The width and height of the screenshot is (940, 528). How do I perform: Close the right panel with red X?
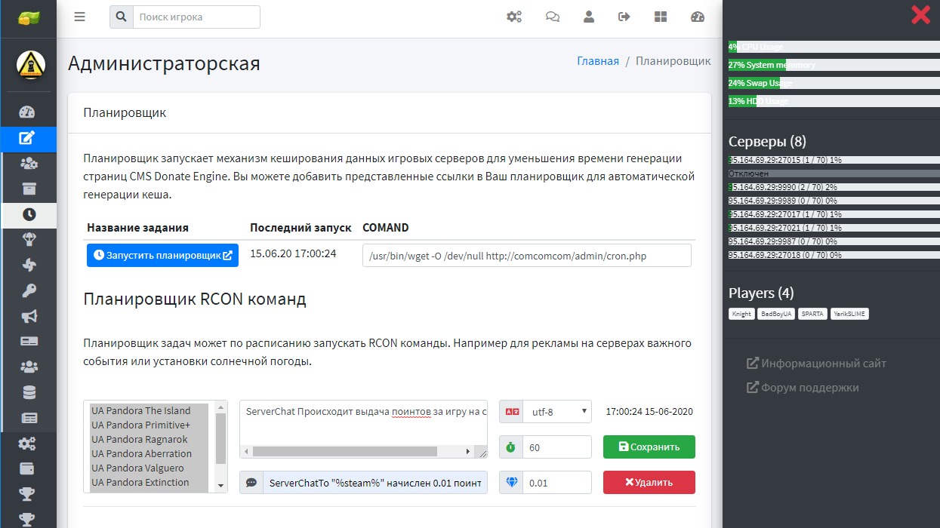pos(920,15)
